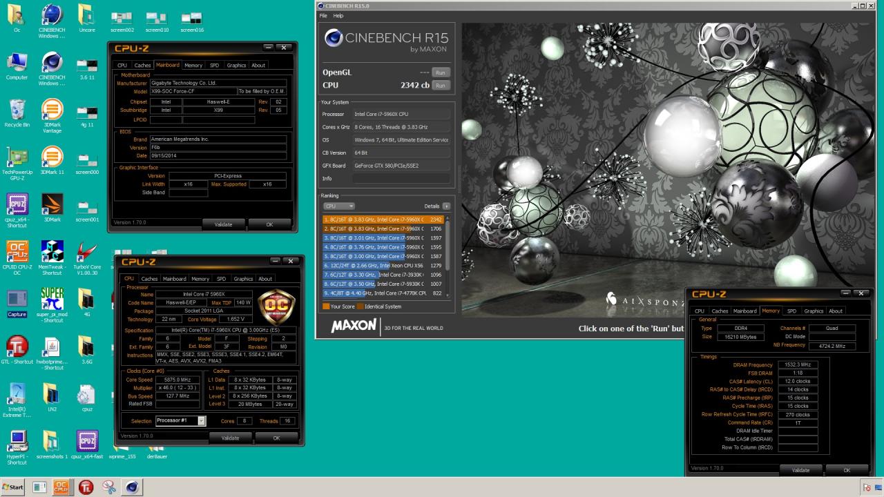Switch to Cinebench in the taskbar
Viewport: 884px width, 497px height.
point(132,487)
